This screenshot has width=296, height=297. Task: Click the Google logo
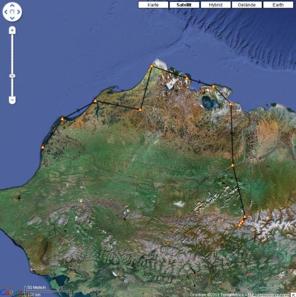11,292
